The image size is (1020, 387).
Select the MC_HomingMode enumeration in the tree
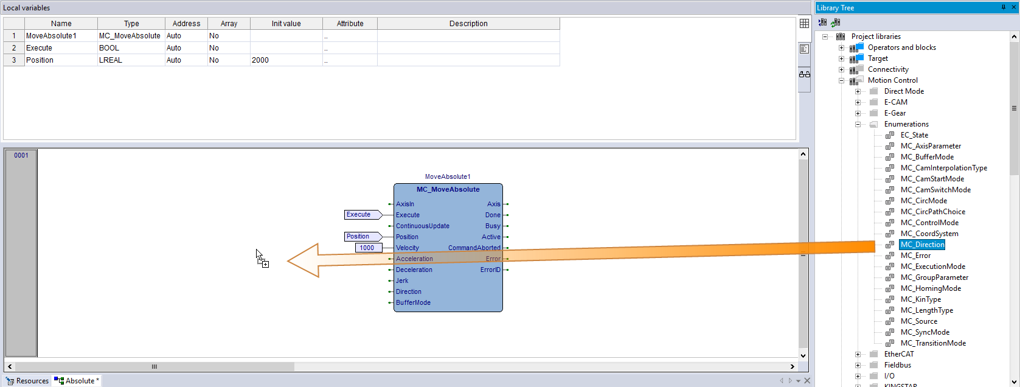pos(931,288)
